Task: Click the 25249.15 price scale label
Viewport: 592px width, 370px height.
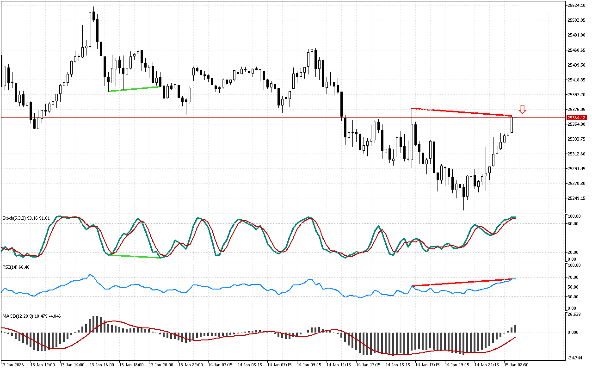Action: 576,198
